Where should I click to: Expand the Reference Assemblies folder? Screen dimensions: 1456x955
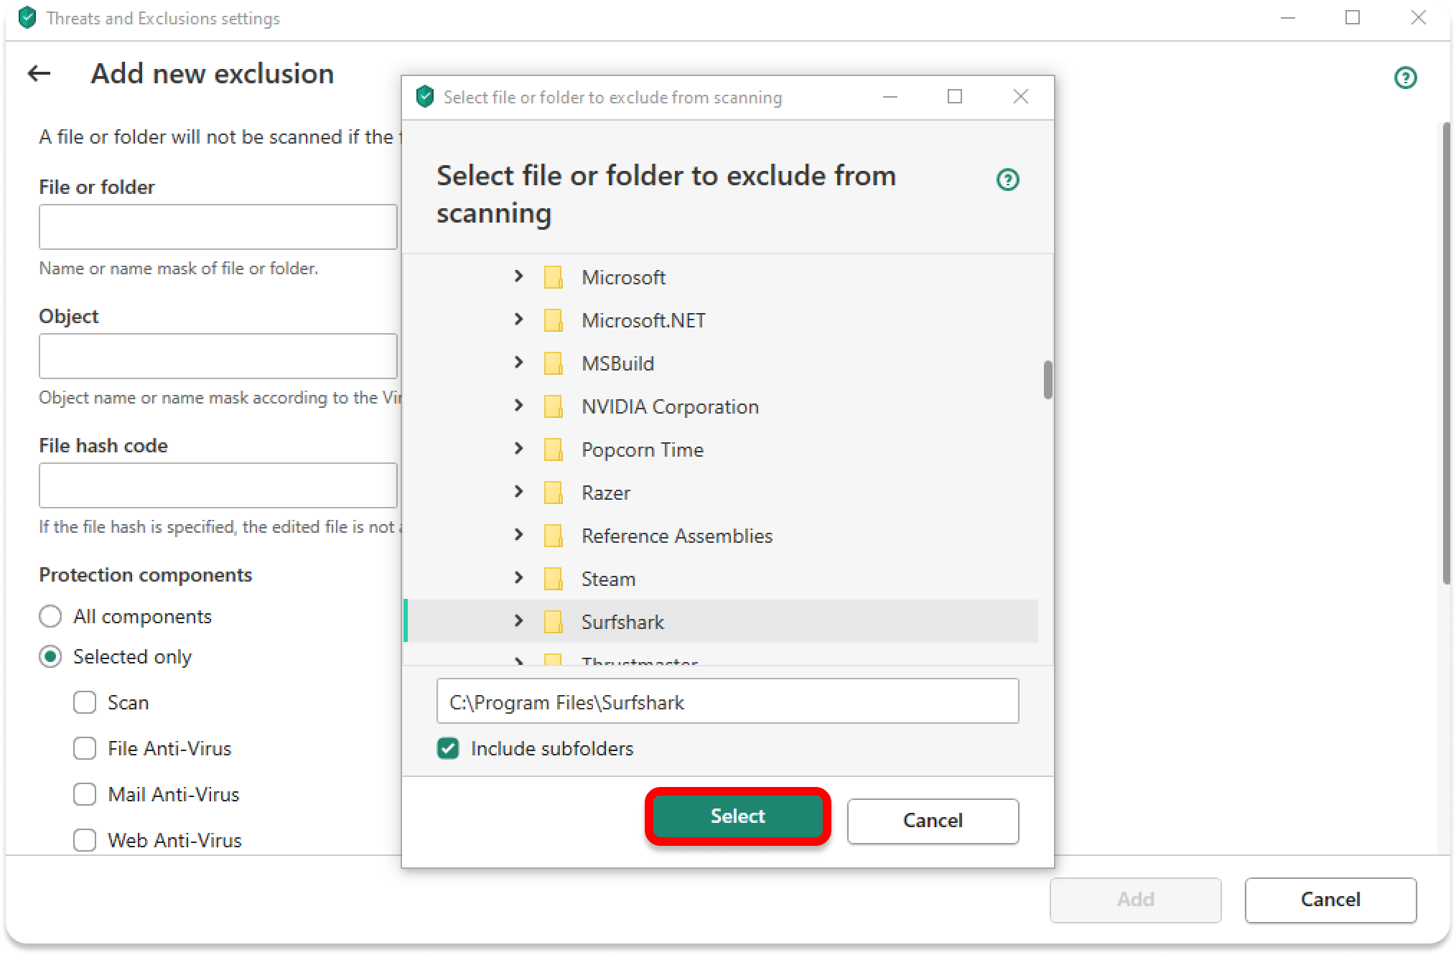(518, 534)
